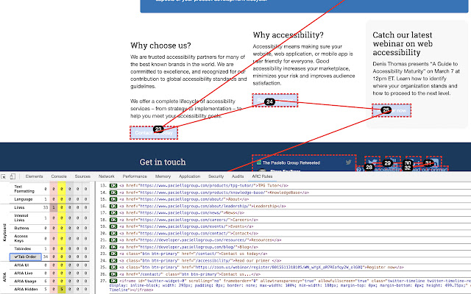Click the Read our primer button
Screen dimensions: 471x294
pyautogui.click(x=275, y=100)
